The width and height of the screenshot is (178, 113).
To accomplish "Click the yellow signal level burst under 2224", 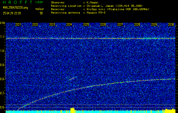I will [72, 110].
